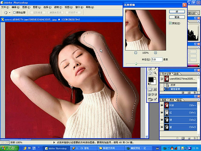The height and width of the screenshot is (151, 201).
Task: Delete current channel trash icon
Action: pos(195,138)
